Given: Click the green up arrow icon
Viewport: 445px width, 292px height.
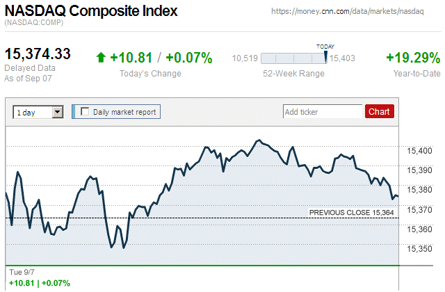Looking at the screenshot, I should coord(102,58).
